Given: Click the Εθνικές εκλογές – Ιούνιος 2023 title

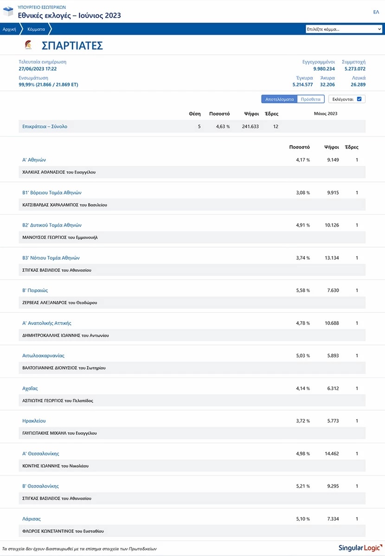Looking at the screenshot, I should 69,15.
